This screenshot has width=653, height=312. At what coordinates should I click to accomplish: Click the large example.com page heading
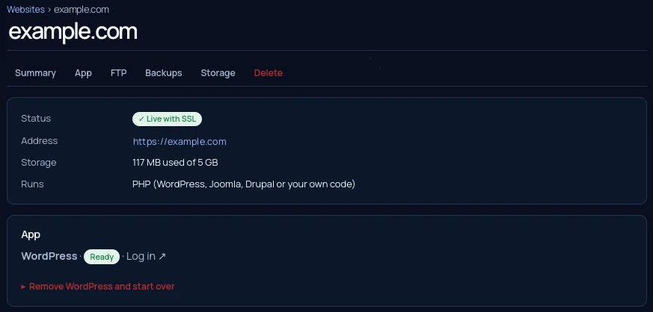pos(73,31)
